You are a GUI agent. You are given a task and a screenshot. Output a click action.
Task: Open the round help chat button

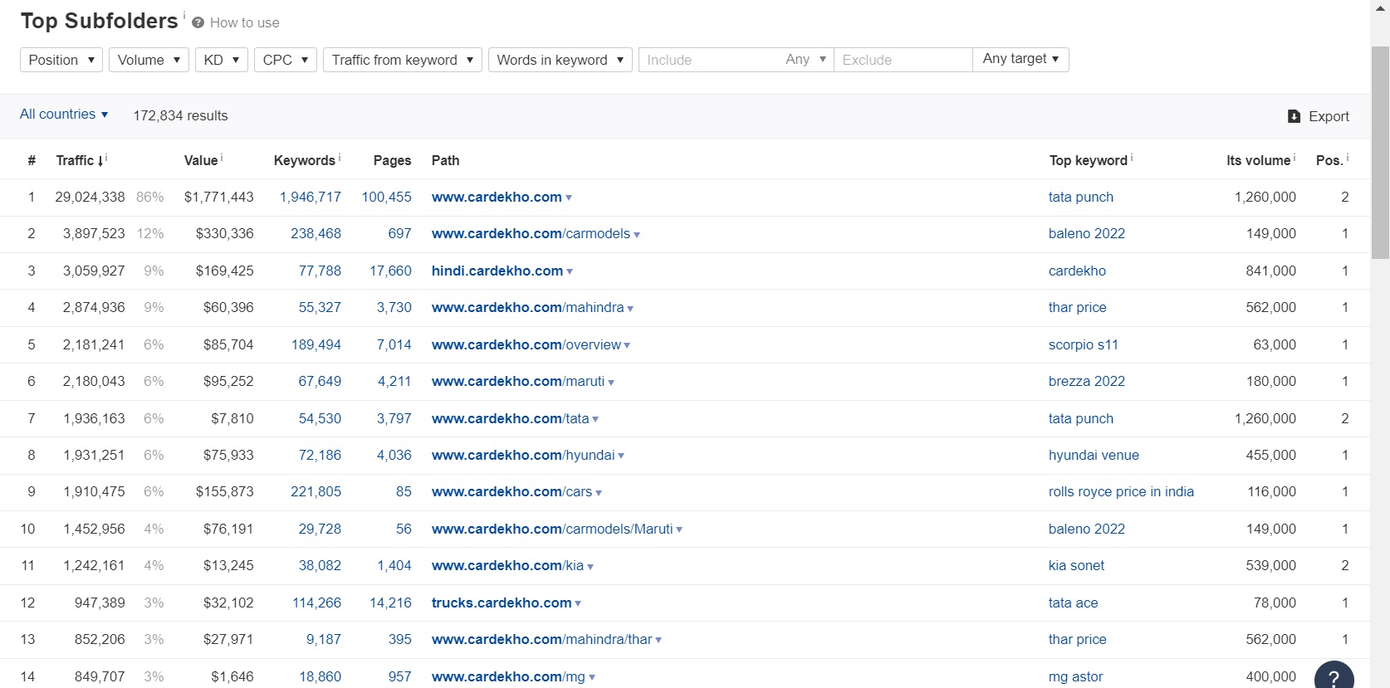pos(1334,676)
